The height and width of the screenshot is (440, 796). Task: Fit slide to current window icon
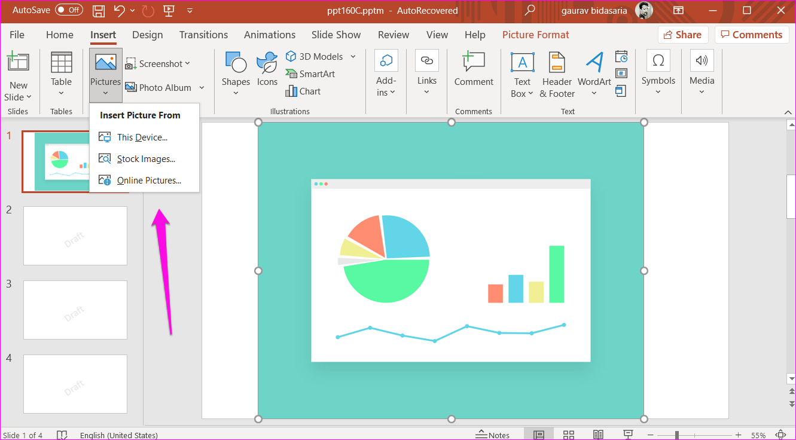(780, 435)
